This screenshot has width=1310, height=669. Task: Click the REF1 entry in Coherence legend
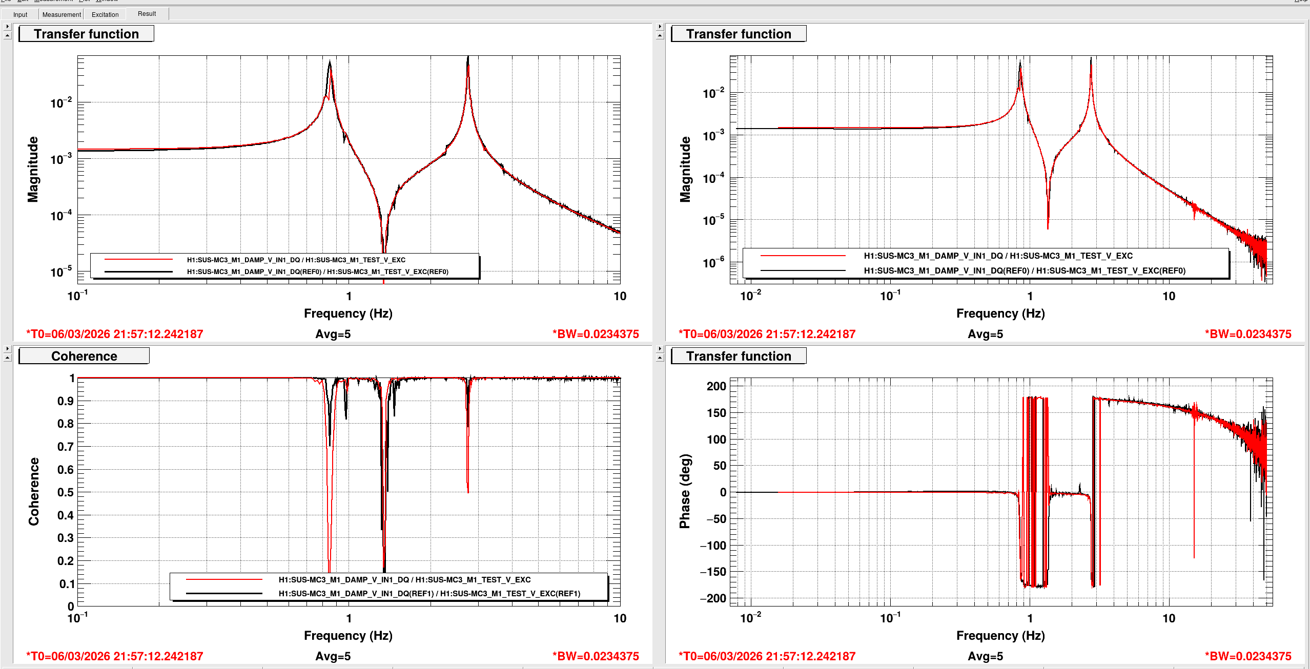[x=429, y=593]
